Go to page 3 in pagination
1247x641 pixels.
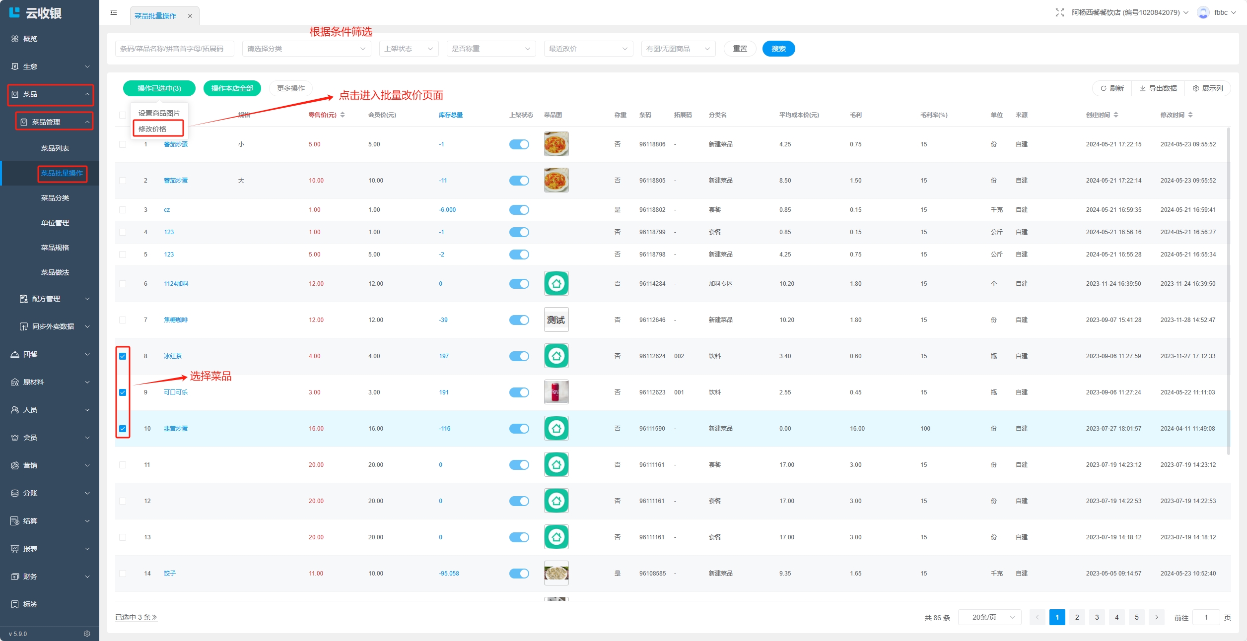tap(1097, 617)
